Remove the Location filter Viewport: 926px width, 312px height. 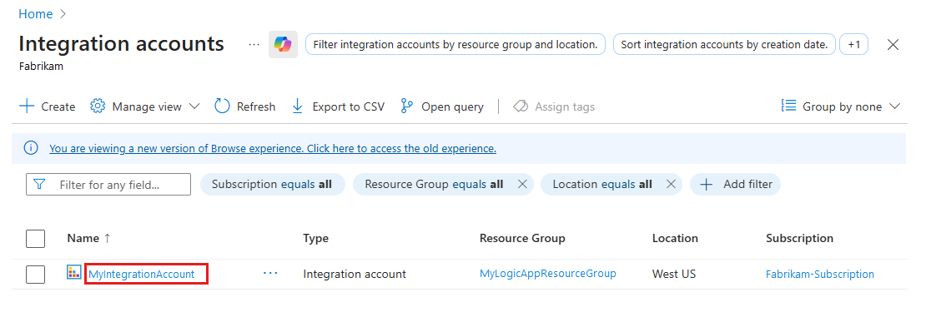pyautogui.click(x=671, y=184)
